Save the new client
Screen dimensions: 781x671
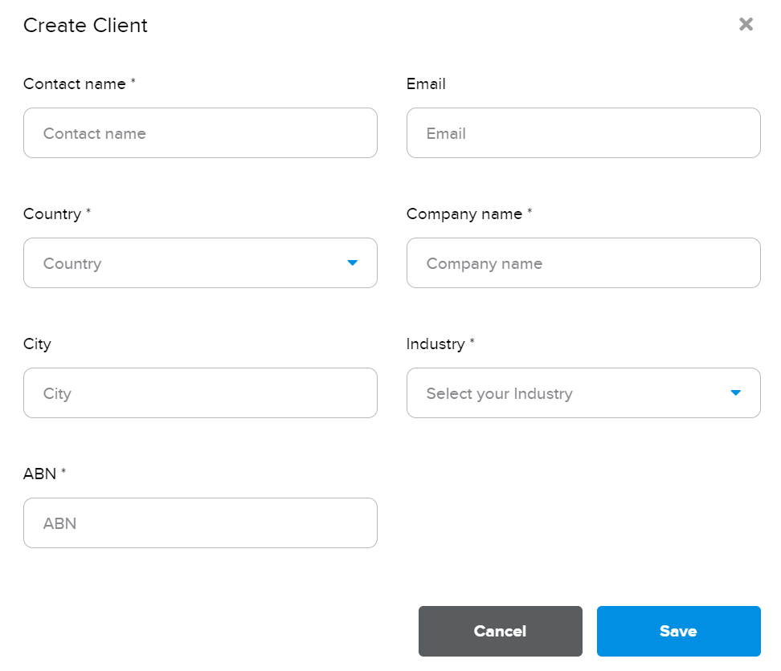(678, 631)
